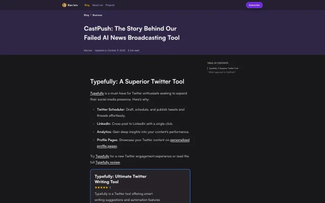The width and height of the screenshot is (325, 203).
Task: Click the 'Typefully: Ultimate Twitter Writing Tool' card title
Action: pyautogui.click(x=120, y=179)
